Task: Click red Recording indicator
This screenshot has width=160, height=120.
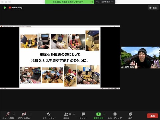Action: 16,8
